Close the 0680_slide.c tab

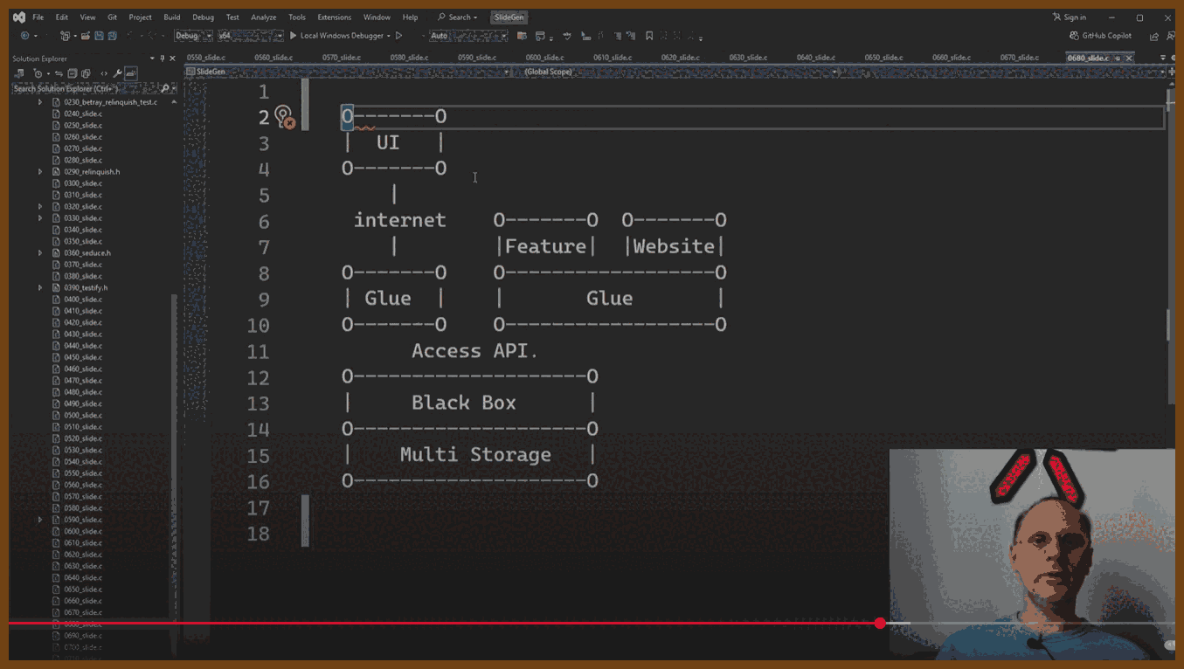pos(1129,58)
